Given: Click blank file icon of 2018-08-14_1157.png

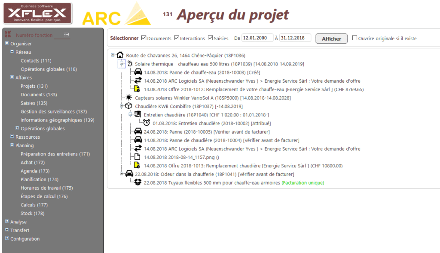Looking at the screenshot, I should [137, 157].
